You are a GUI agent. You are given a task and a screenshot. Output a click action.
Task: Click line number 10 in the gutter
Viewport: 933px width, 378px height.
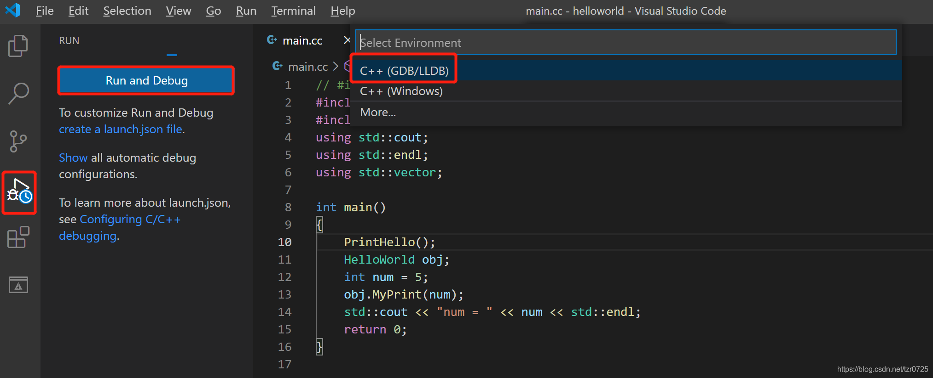point(284,242)
